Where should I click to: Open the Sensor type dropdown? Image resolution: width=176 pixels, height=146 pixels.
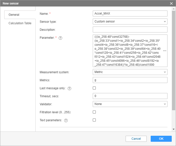tap(130, 21)
